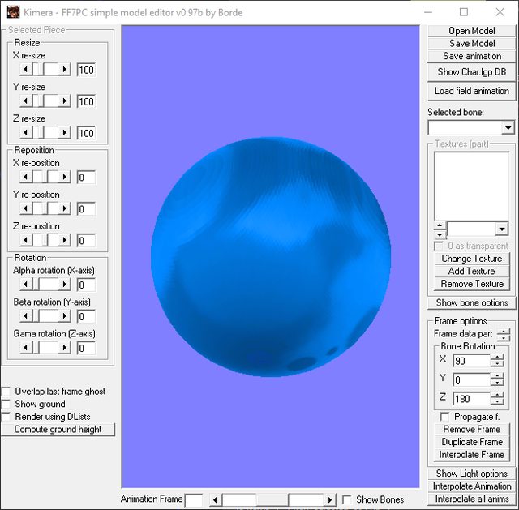Increase Gama rotation with right arrow
519x510 pixels.
[65, 348]
